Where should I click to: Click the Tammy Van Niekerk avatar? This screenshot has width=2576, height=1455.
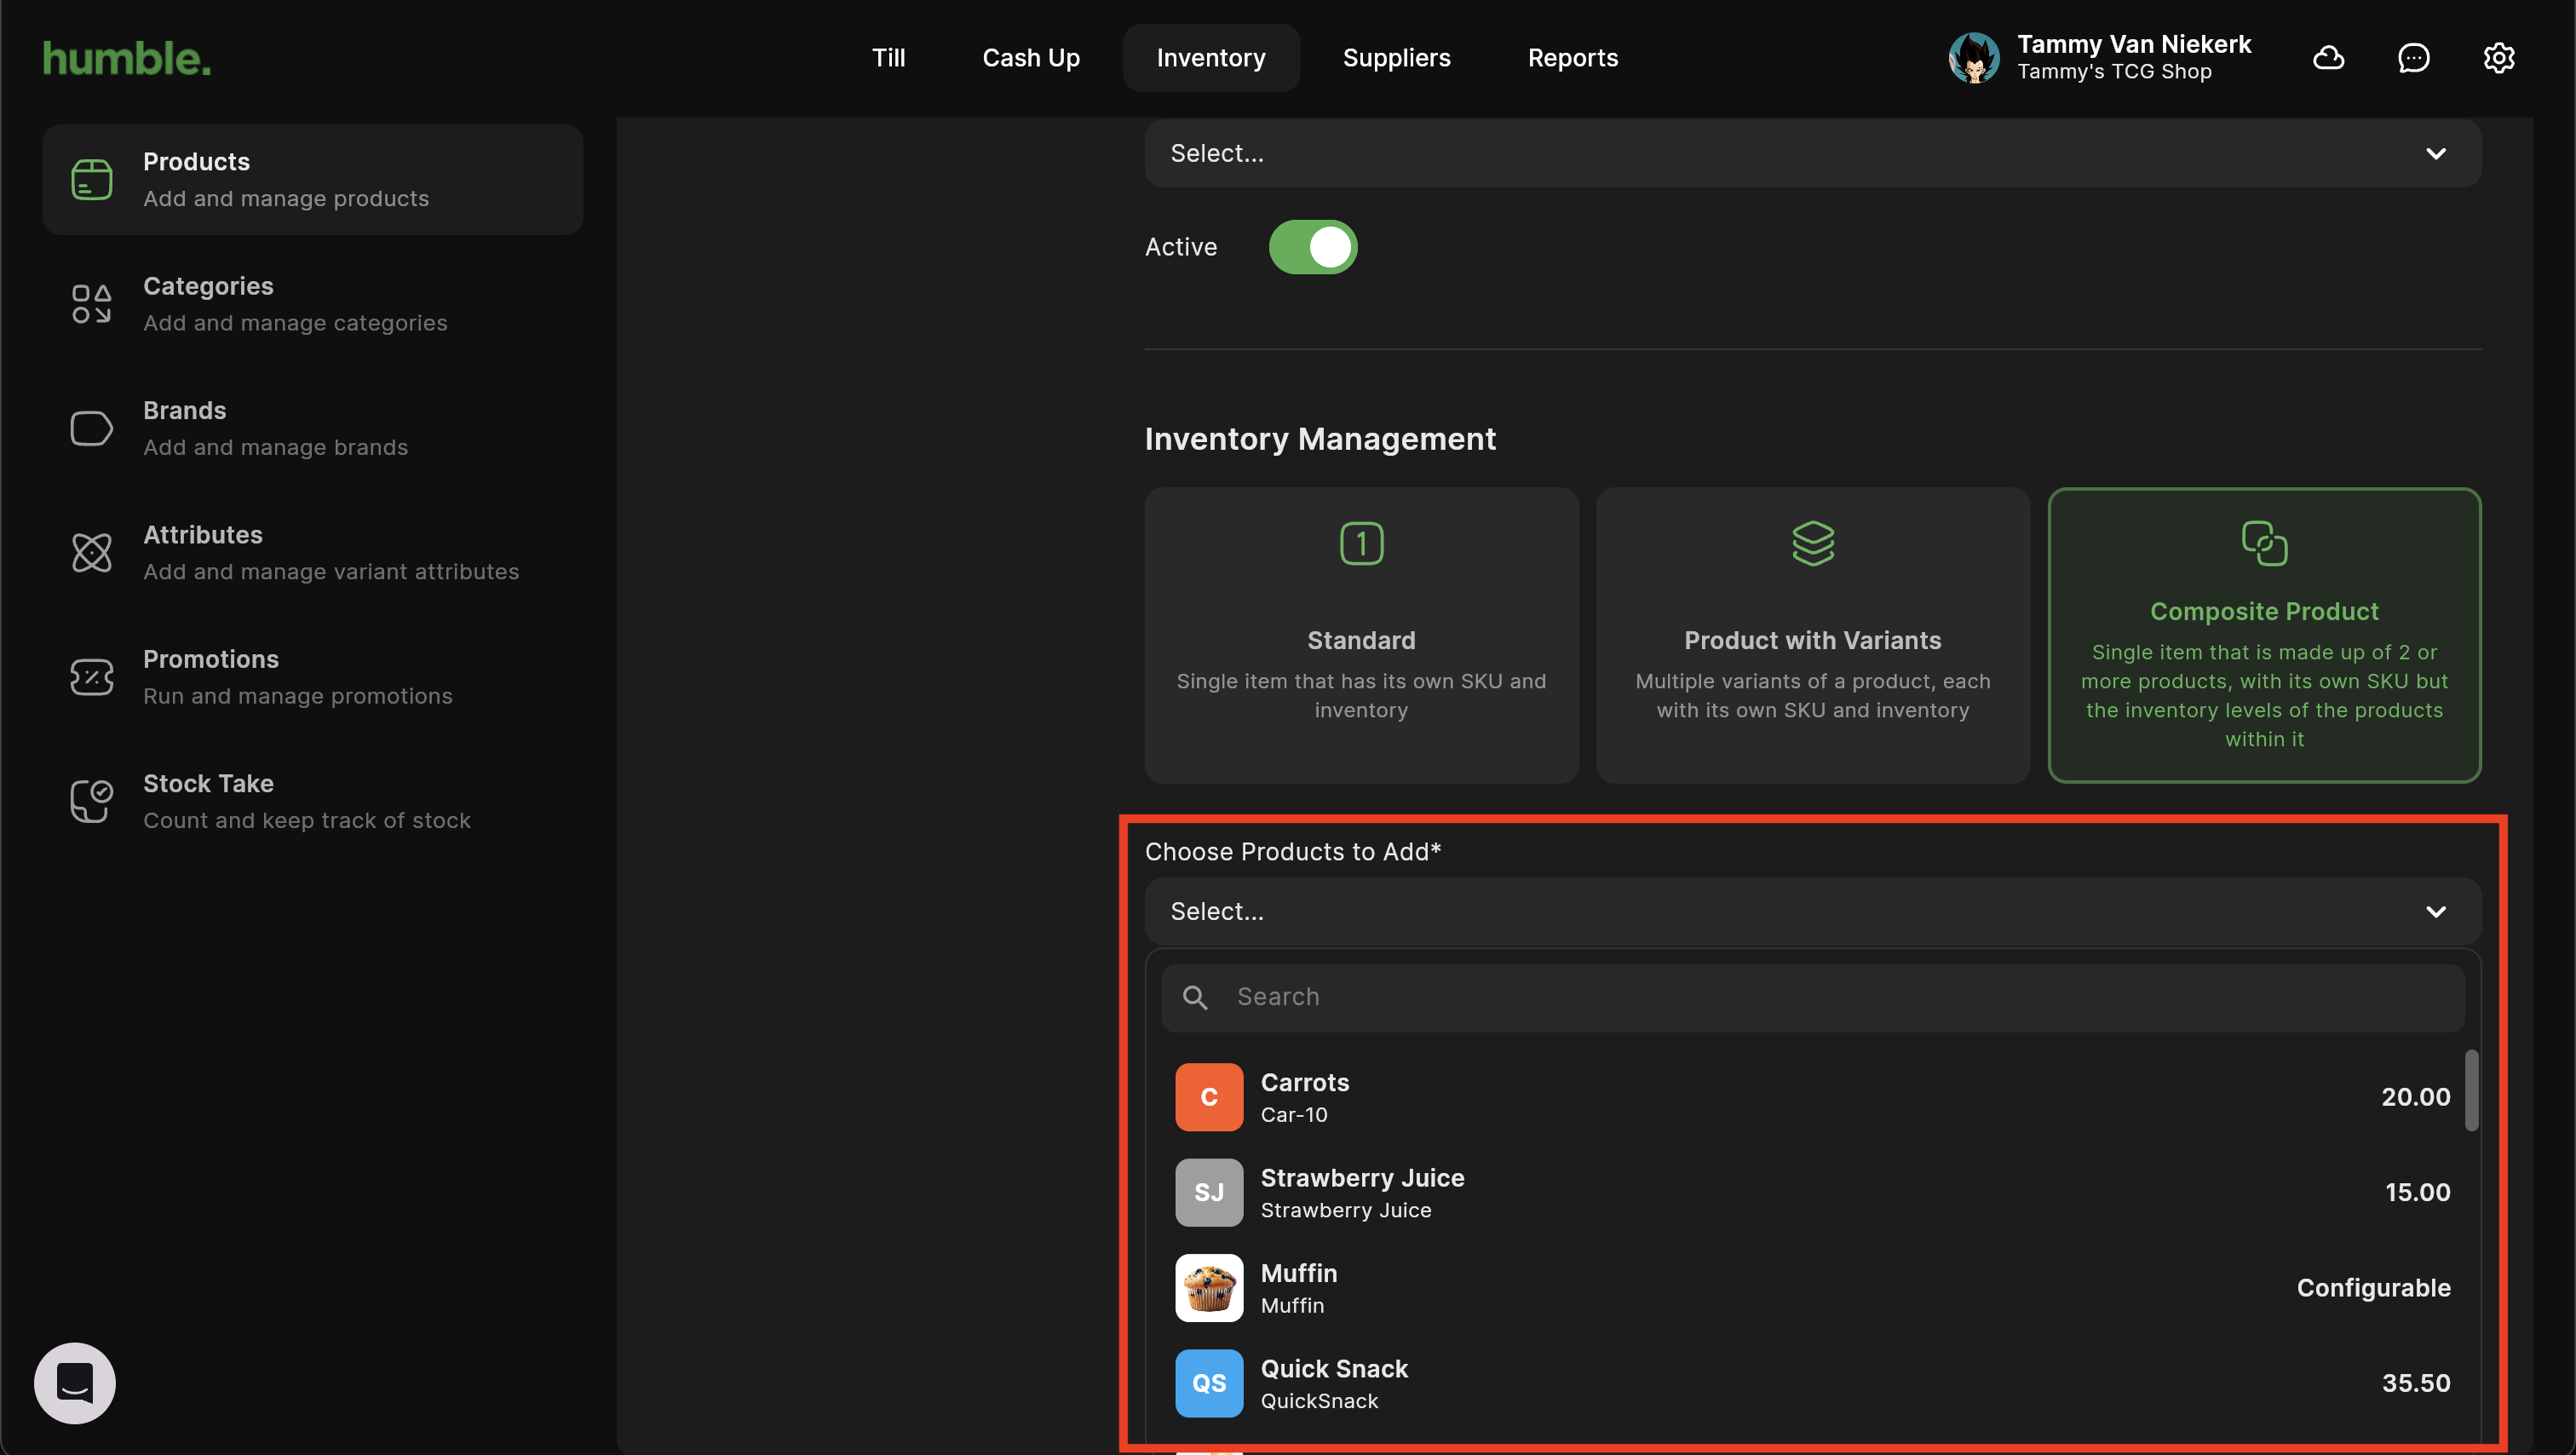(1973, 58)
